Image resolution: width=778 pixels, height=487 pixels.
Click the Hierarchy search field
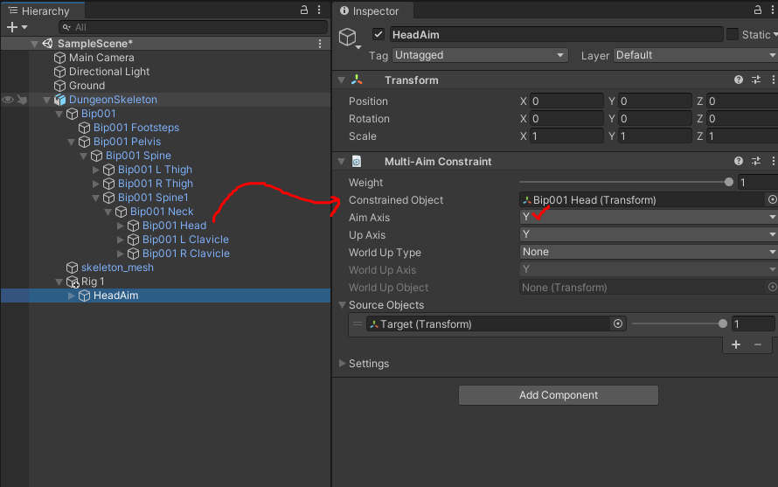coord(193,27)
